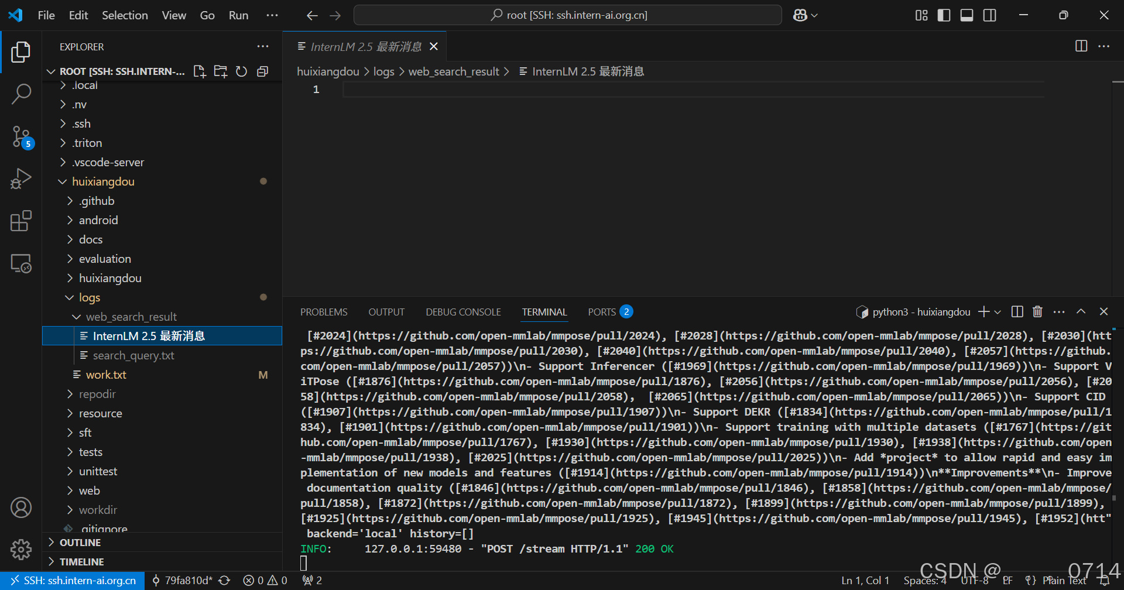
Task: Close the bottom terminal panel
Action: pyautogui.click(x=1104, y=312)
